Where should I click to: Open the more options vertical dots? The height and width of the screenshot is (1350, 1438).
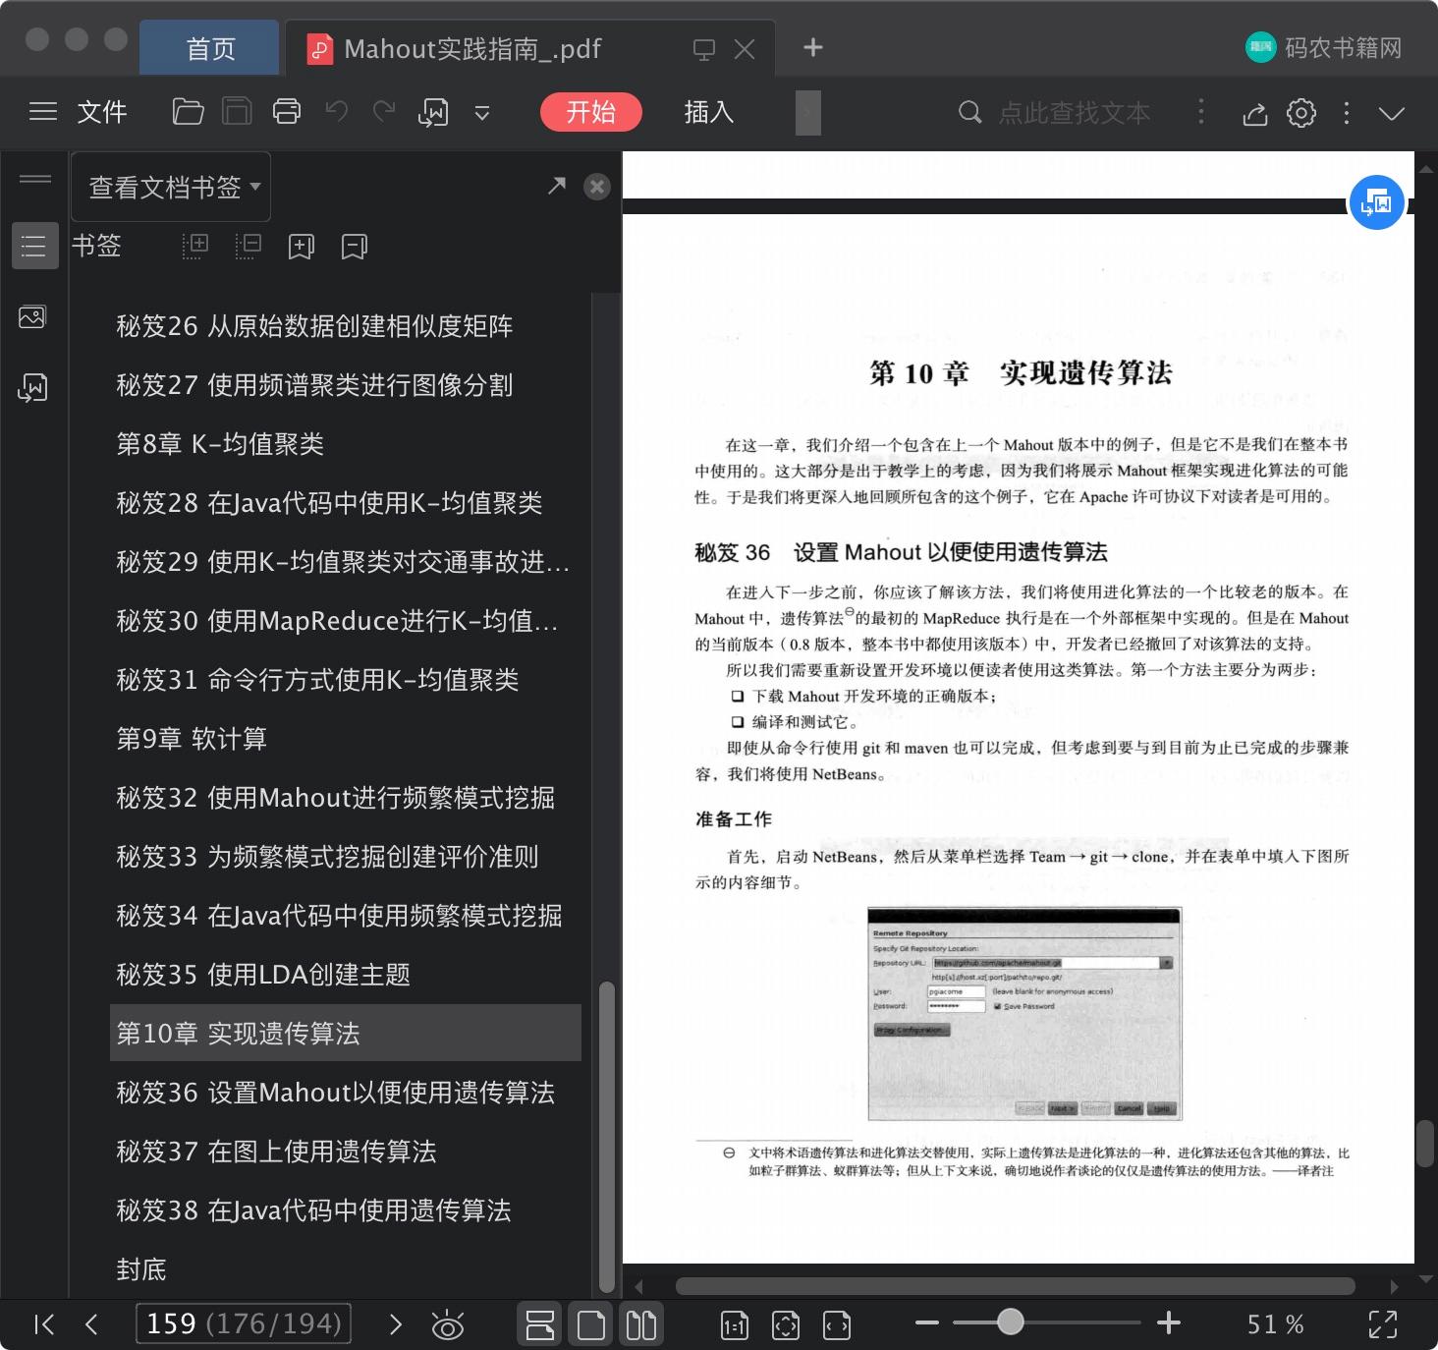click(1347, 113)
